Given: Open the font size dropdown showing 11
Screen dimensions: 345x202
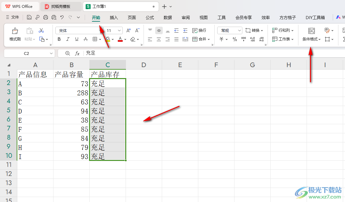Looking at the screenshot, I should [113, 30].
